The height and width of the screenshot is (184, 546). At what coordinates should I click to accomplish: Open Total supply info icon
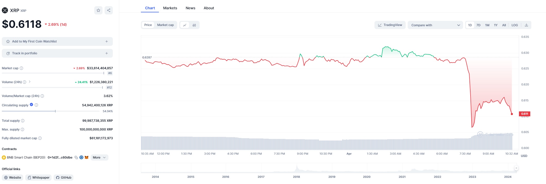click(23, 121)
